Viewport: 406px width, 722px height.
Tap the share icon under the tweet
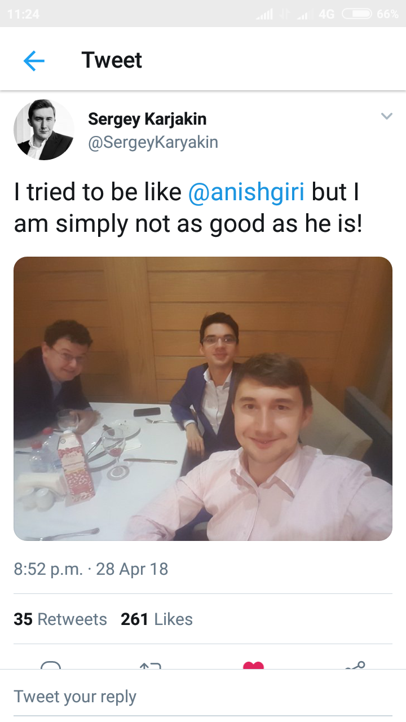(x=355, y=666)
